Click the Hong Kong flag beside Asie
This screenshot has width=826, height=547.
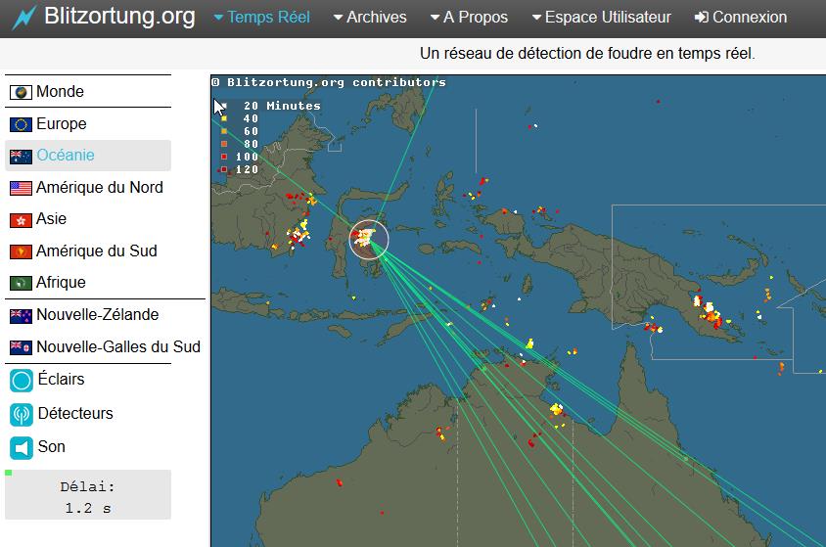tap(22, 220)
